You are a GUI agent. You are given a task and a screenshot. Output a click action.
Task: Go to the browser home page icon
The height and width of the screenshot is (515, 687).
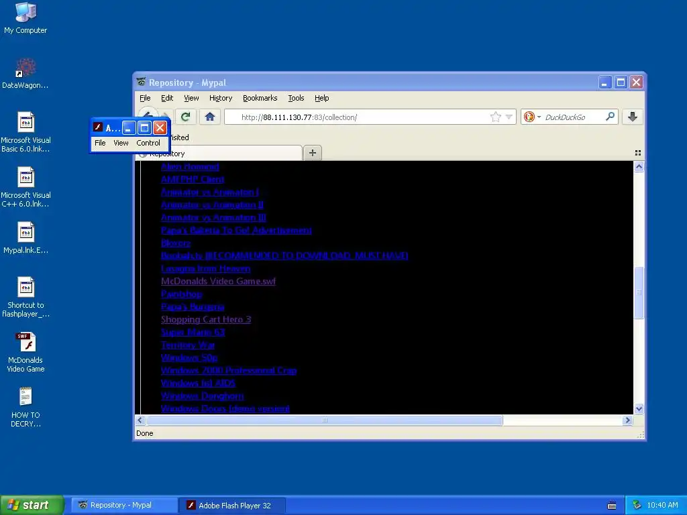coord(210,117)
